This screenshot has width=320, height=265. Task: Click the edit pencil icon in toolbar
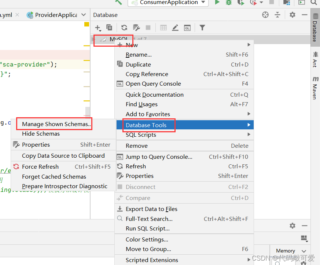[x=175, y=28]
